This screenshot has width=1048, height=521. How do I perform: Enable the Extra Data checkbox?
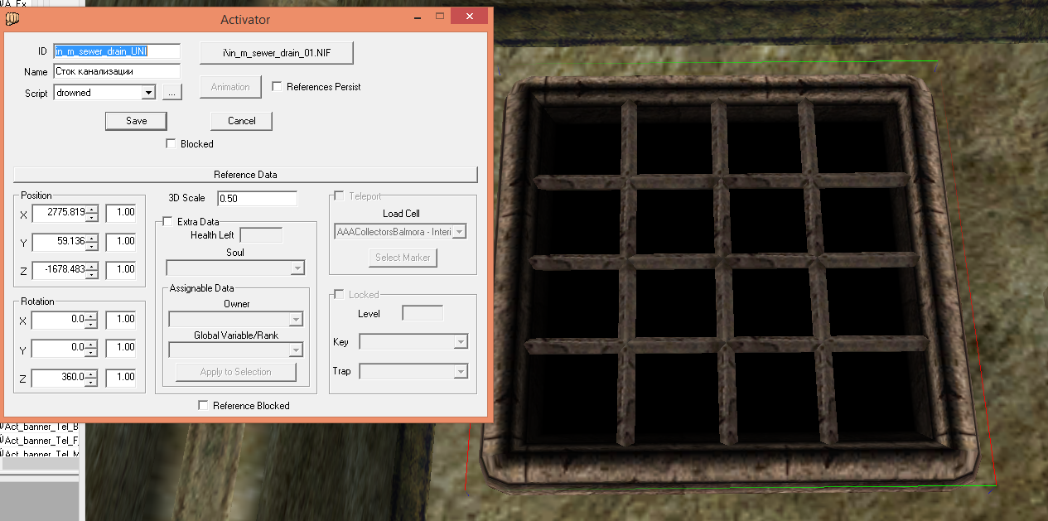[167, 222]
